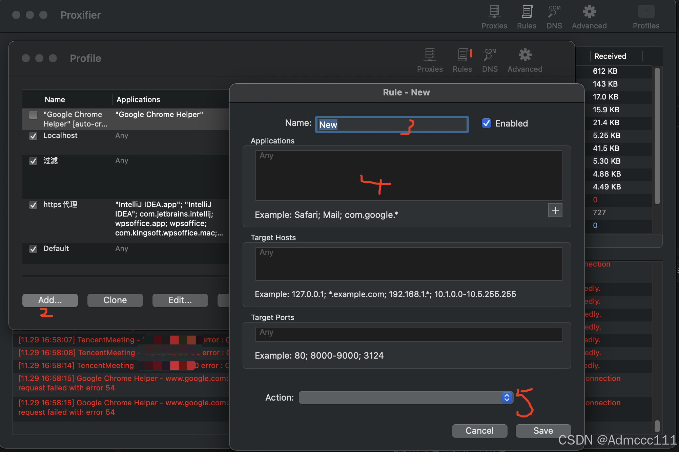Uncheck the Enabled checkbox
Viewport: 679px width, 452px height.
[487, 123]
